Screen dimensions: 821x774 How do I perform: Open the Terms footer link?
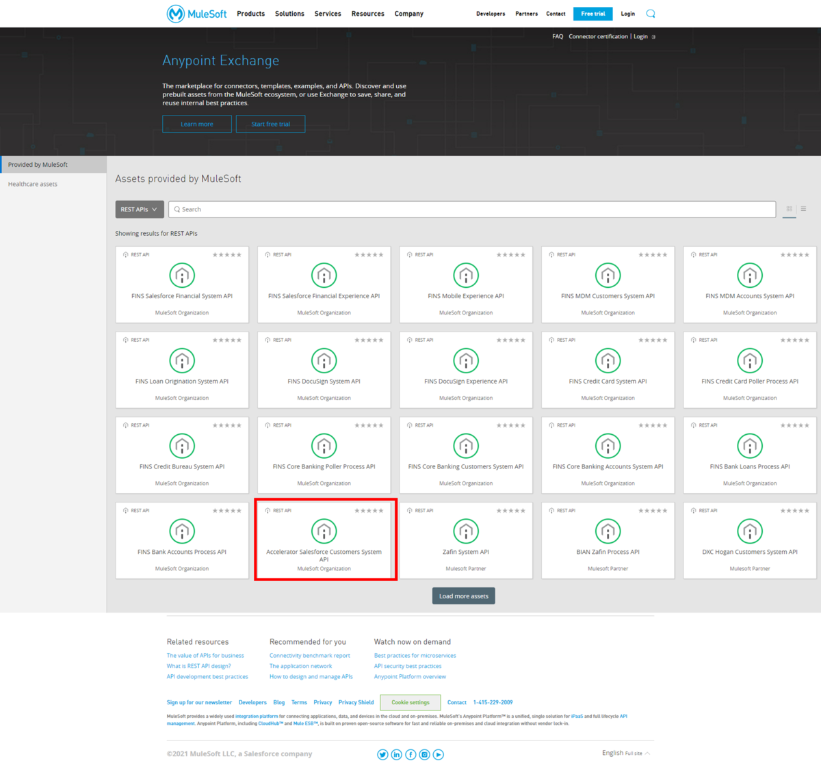[299, 702]
